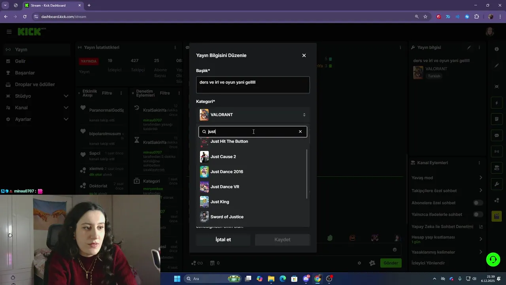This screenshot has width=506, height=285.
Task: Open Etkinlik Akışı three-dot menu
Action: click(x=121, y=93)
